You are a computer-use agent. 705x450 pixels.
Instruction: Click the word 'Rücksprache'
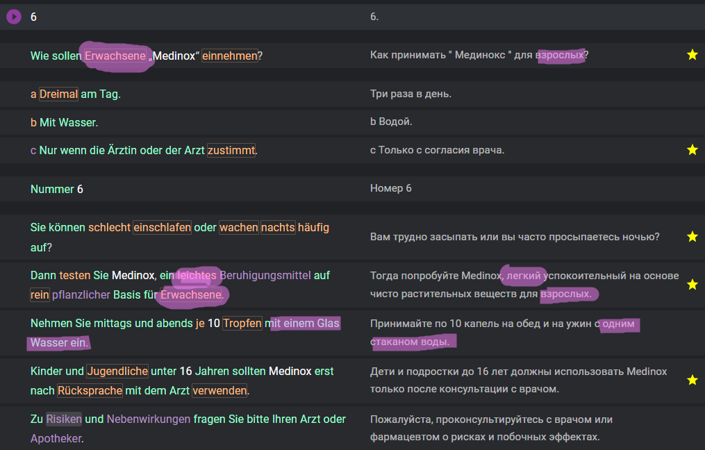coord(90,391)
